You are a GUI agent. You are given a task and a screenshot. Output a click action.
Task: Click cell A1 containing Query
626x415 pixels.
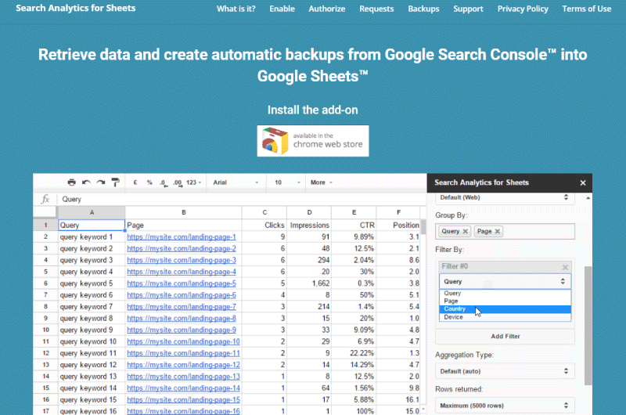coord(92,226)
